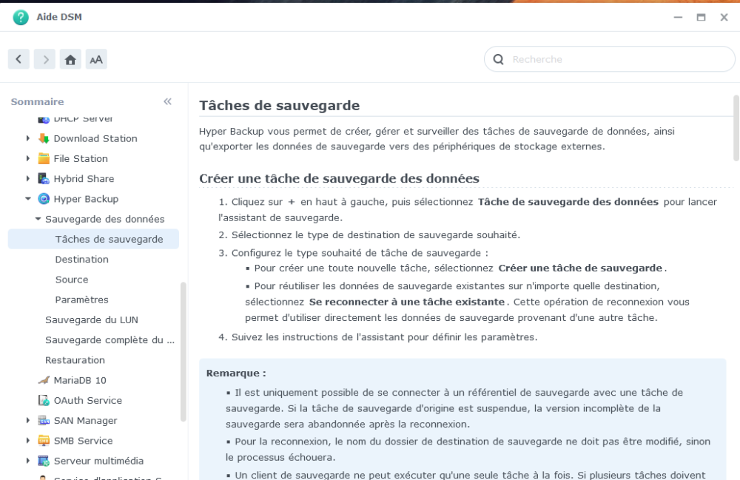Select the Paramètres help topic

81,300
